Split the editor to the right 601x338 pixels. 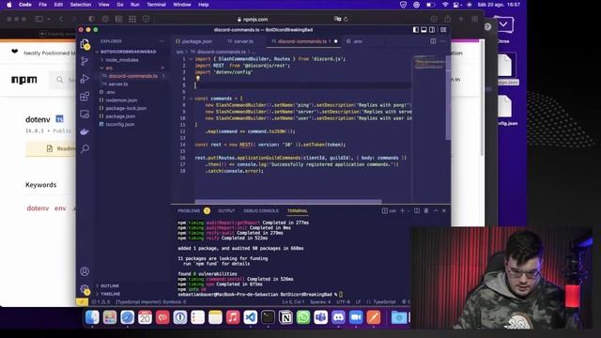tap(433, 41)
